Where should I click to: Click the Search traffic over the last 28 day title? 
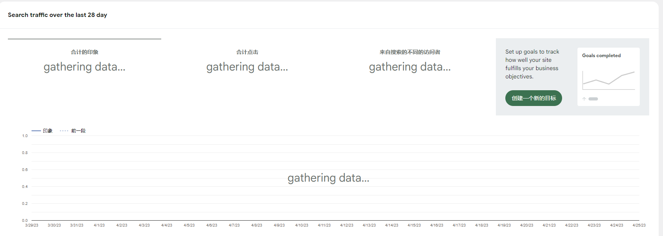pyautogui.click(x=58, y=15)
